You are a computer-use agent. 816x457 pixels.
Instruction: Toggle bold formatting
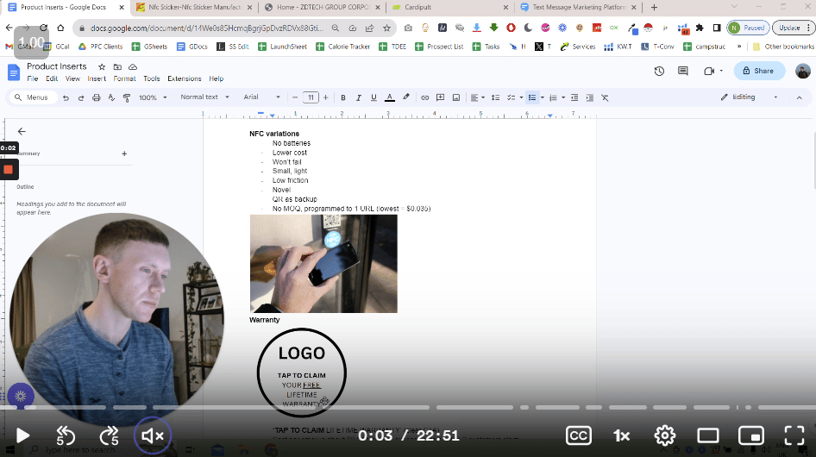tap(343, 97)
